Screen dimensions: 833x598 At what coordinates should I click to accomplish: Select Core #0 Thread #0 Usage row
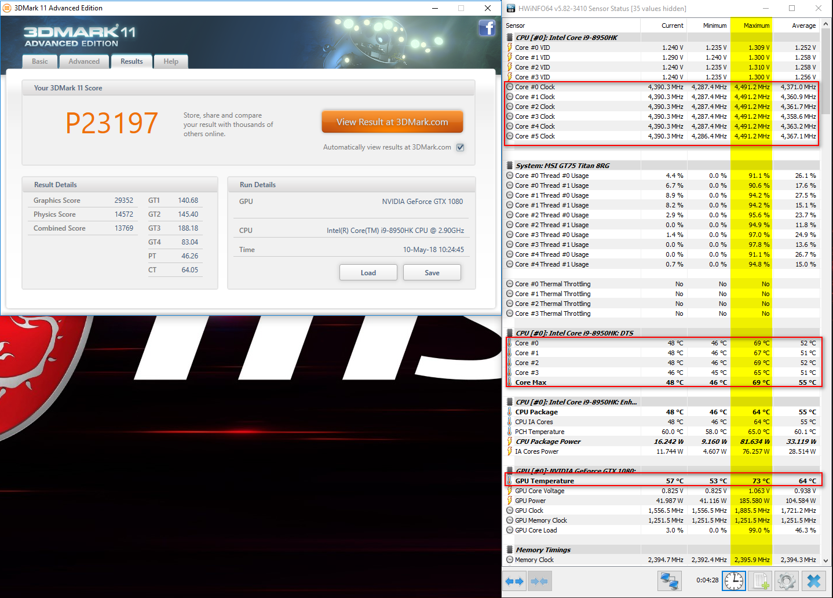[661, 176]
